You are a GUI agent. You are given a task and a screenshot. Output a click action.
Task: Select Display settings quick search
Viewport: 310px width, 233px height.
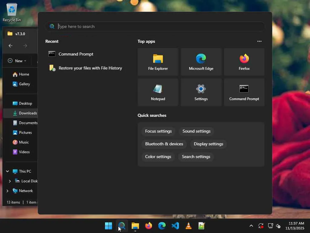[x=208, y=144]
